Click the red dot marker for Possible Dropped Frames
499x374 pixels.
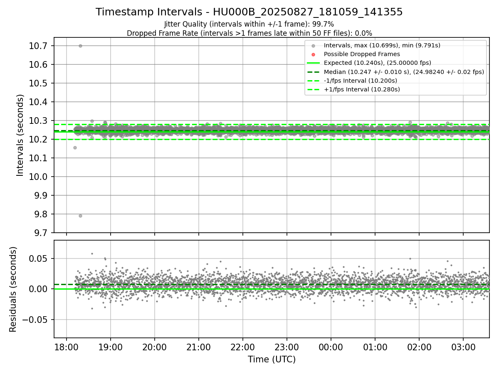pyautogui.click(x=314, y=54)
